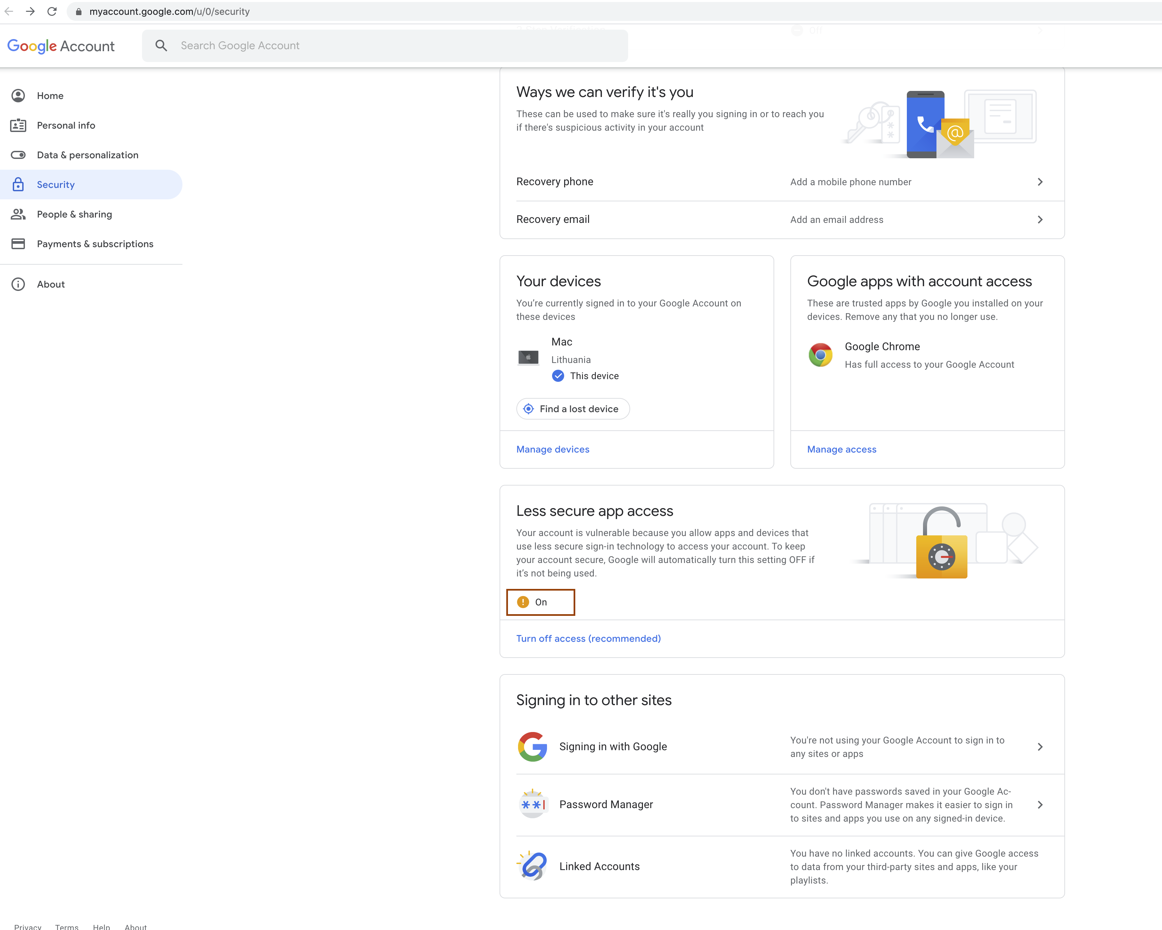Go to Payments & subscriptions section
The width and height of the screenshot is (1162, 930).
pyautogui.click(x=95, y=244)
